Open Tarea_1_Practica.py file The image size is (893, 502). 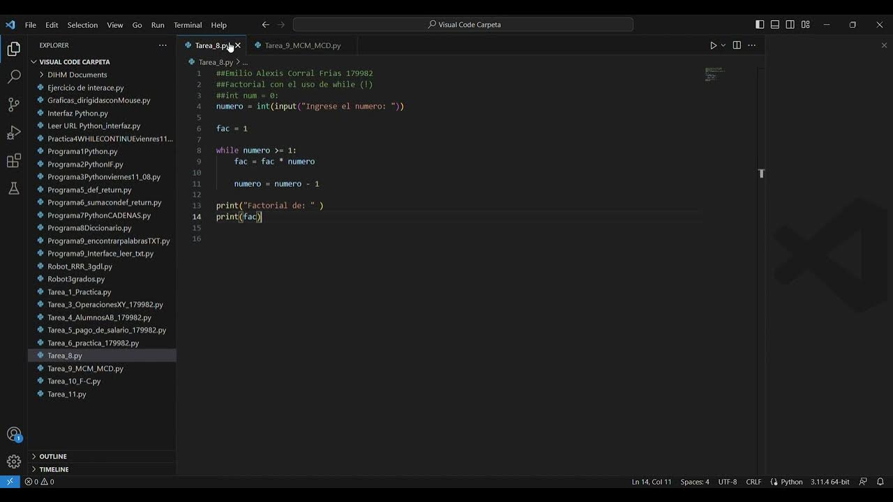tap(79, 292)
